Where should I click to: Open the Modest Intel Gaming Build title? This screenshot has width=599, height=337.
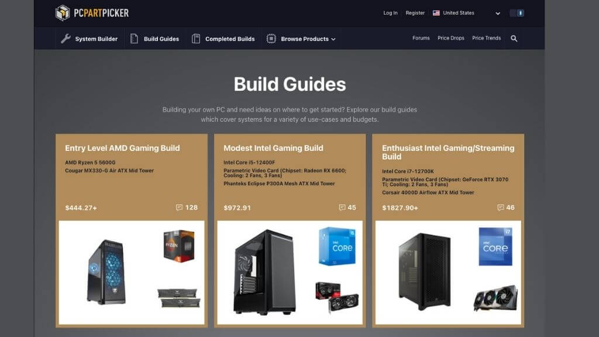tap(273, 148)
